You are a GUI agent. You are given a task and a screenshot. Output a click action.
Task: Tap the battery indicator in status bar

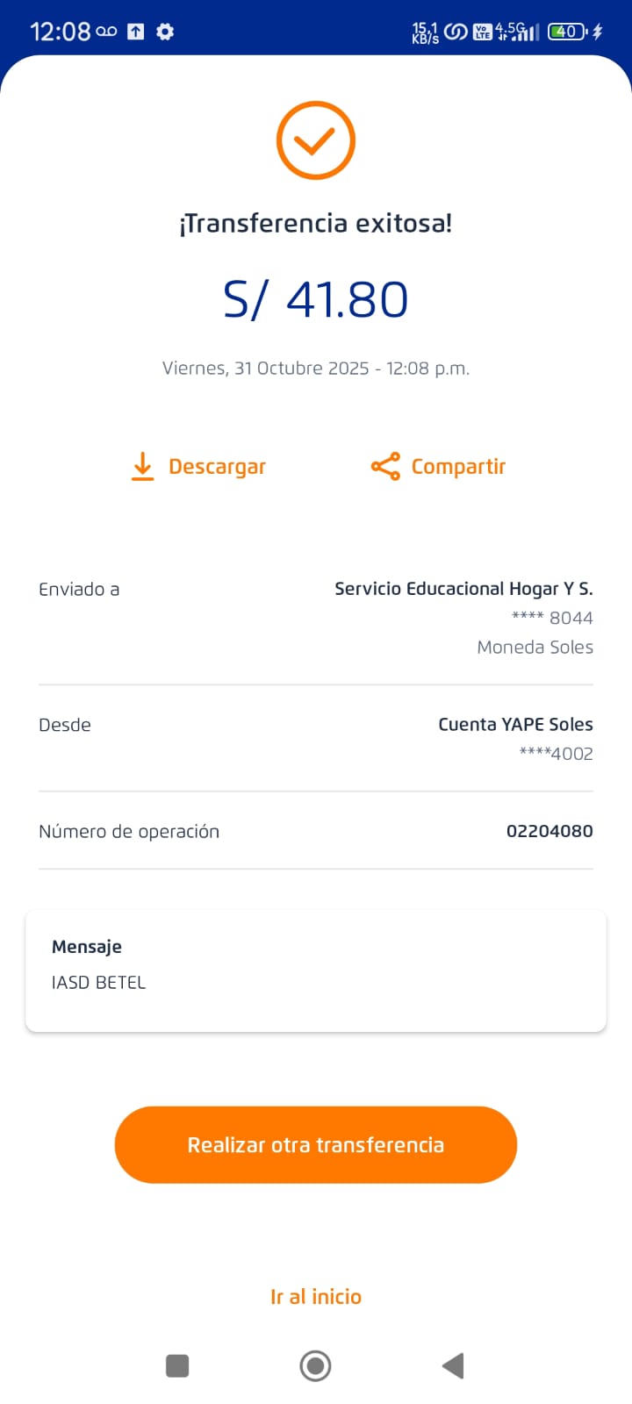pos(567,32)
